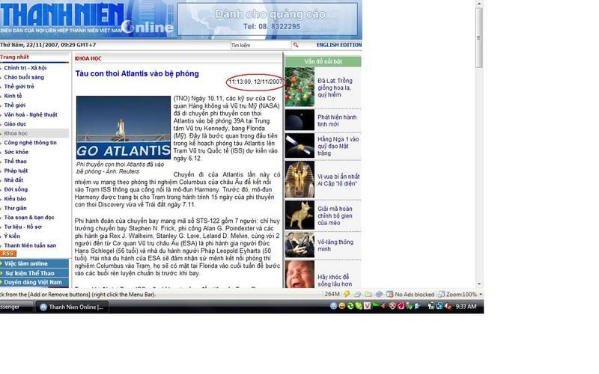Click the planet thumbnail for Phát hiện hành tinh mới
The width and height of the screenshot is (599, 374).
click(299, 120)
